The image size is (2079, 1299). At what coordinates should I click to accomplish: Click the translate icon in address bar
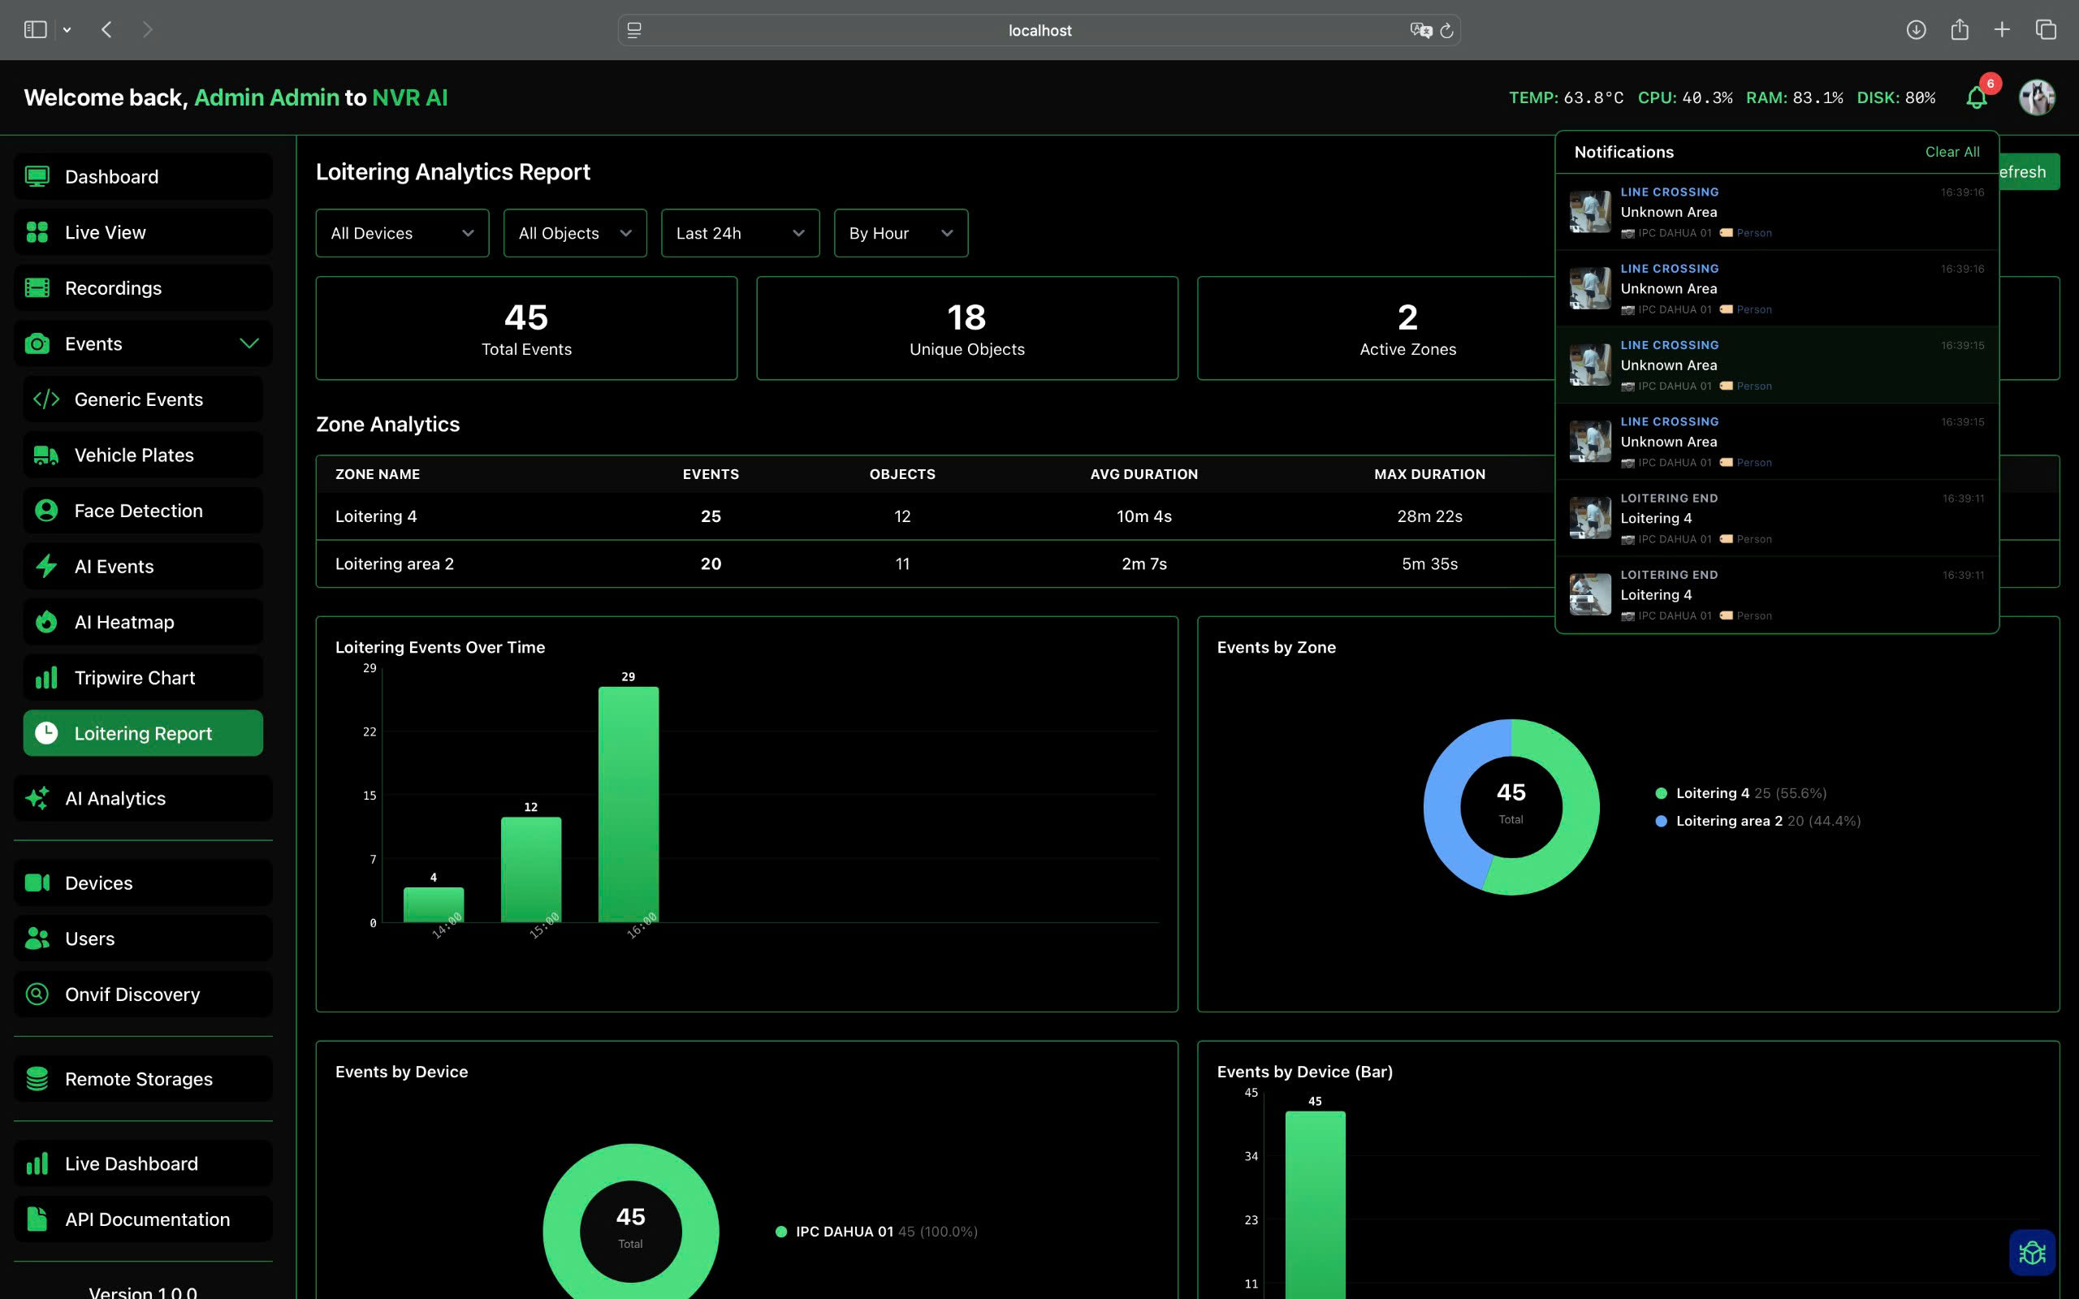coord(1420,31)
